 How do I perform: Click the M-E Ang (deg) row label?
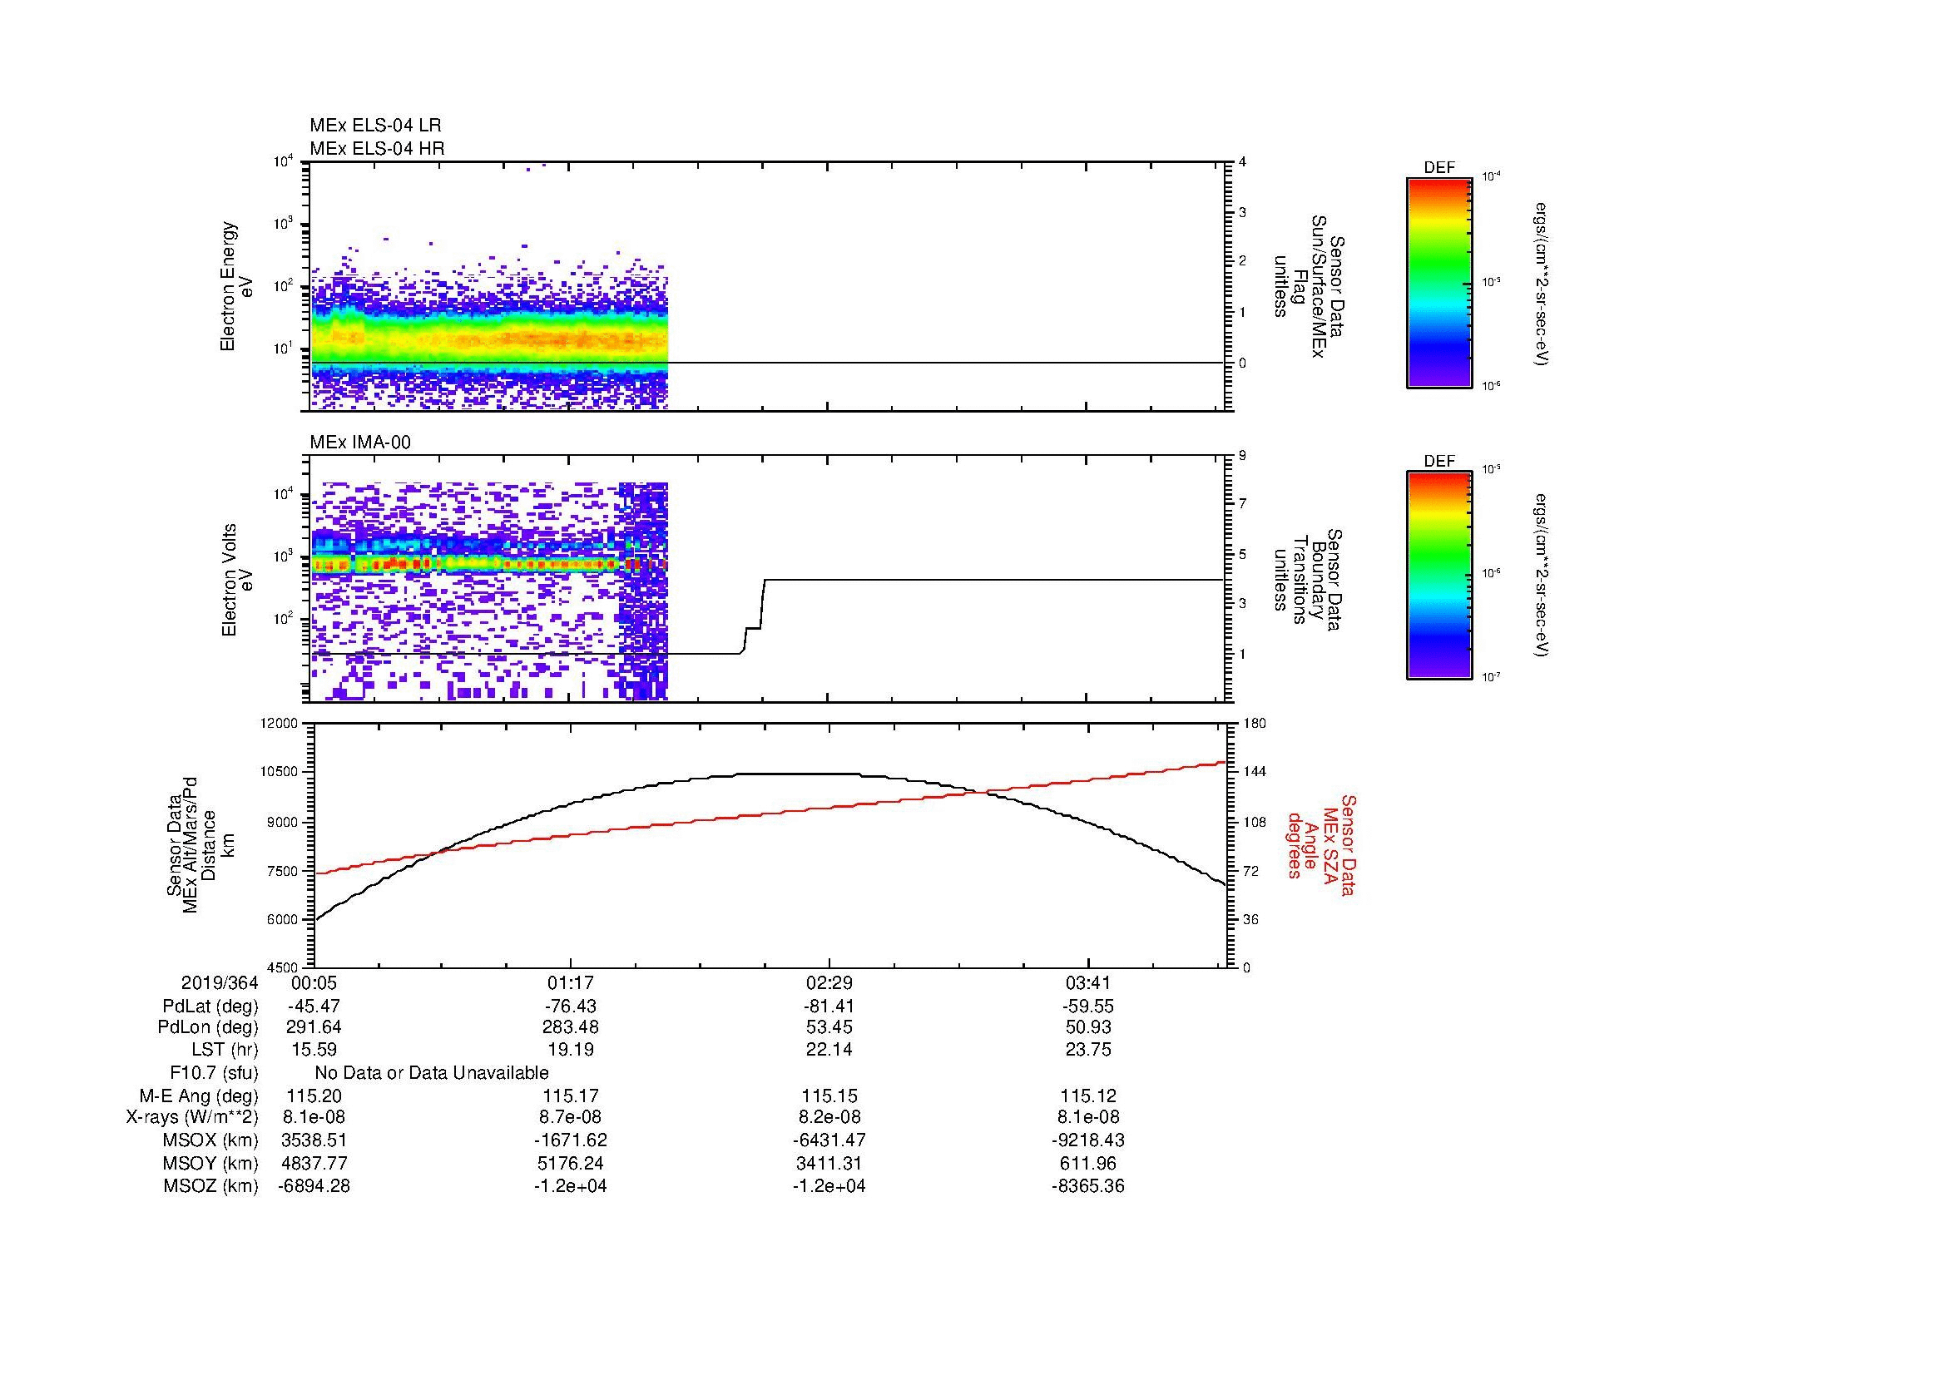tap(199, 1096)
